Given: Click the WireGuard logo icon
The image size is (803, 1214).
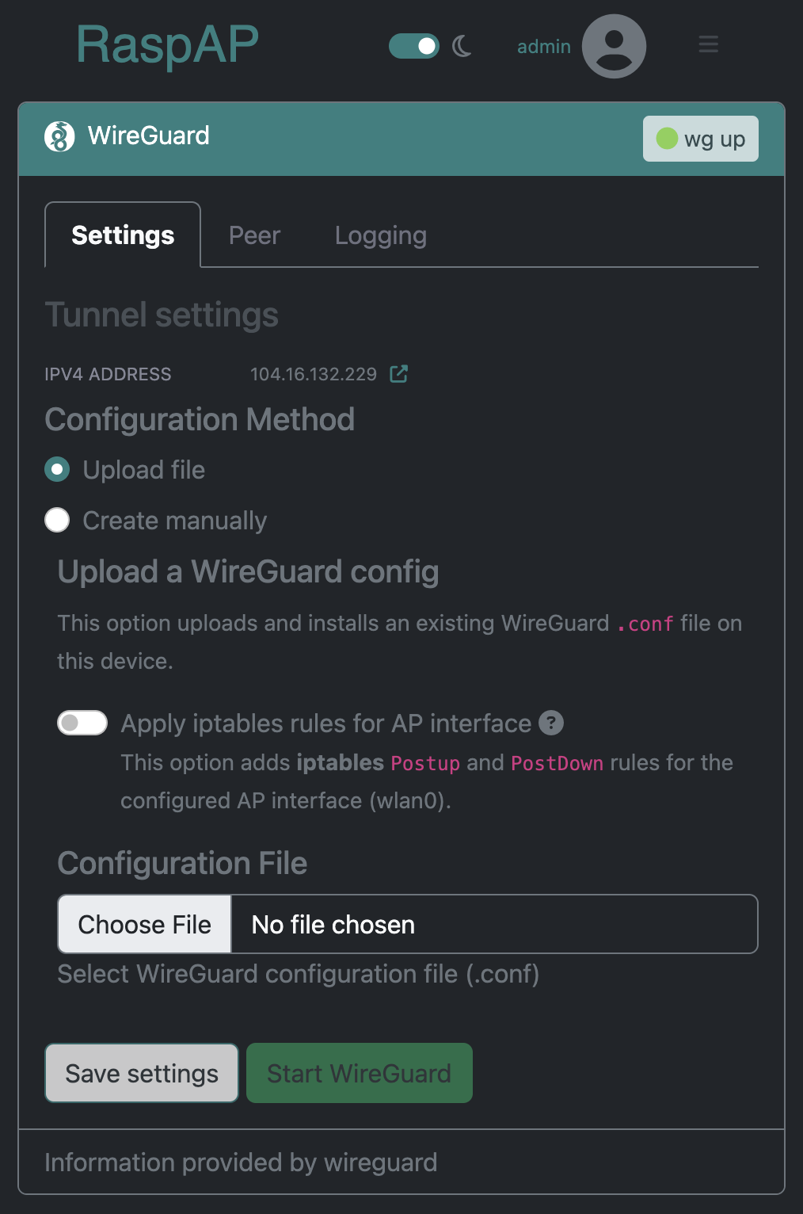Looking at the screenshot, I should pyautogui.click(x=59, y=136).
